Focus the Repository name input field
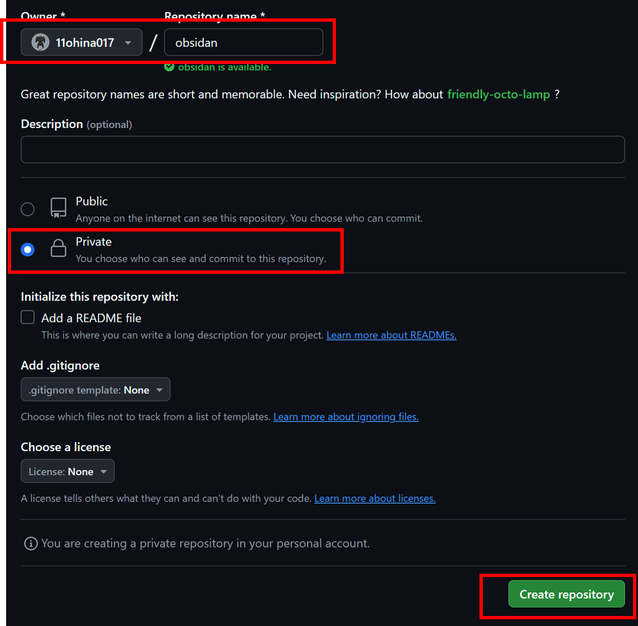 pos(243,42)
